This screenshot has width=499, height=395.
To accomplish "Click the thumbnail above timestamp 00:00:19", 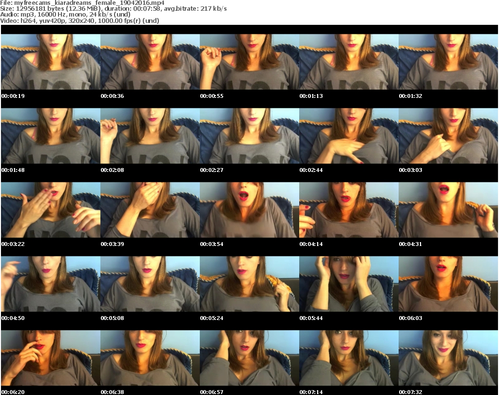I will [51, 62].
